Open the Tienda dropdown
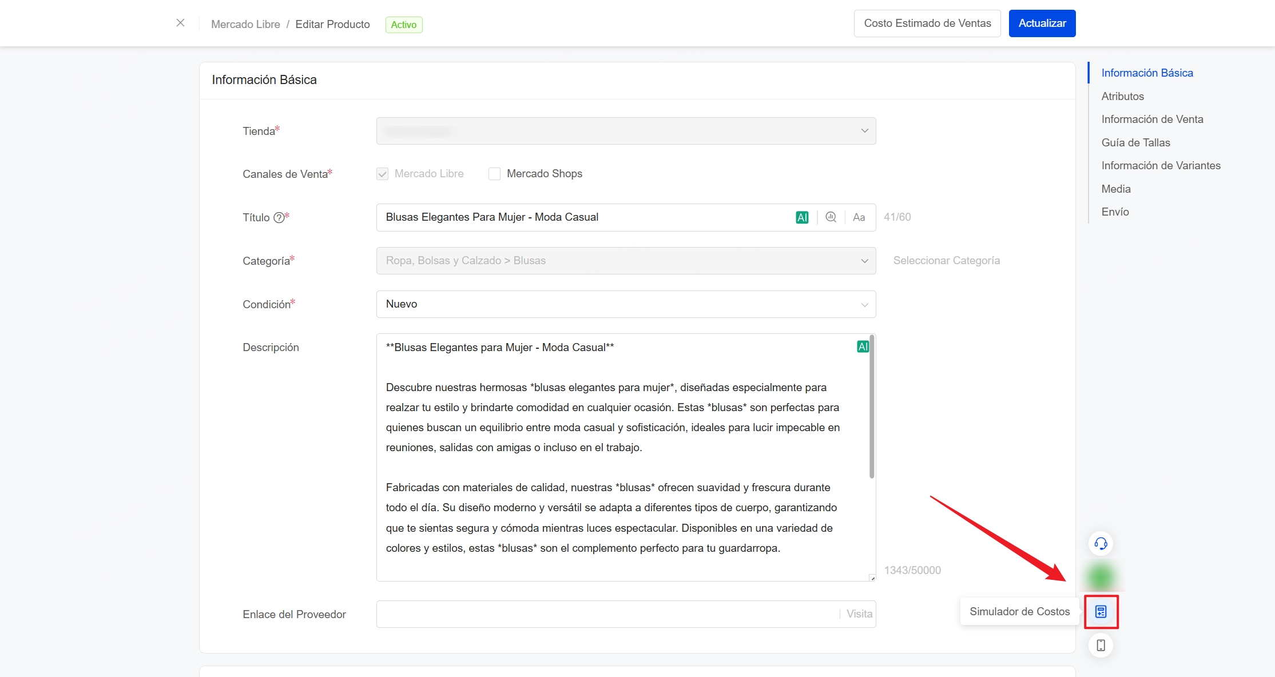1275x677 pixels. 626,131
